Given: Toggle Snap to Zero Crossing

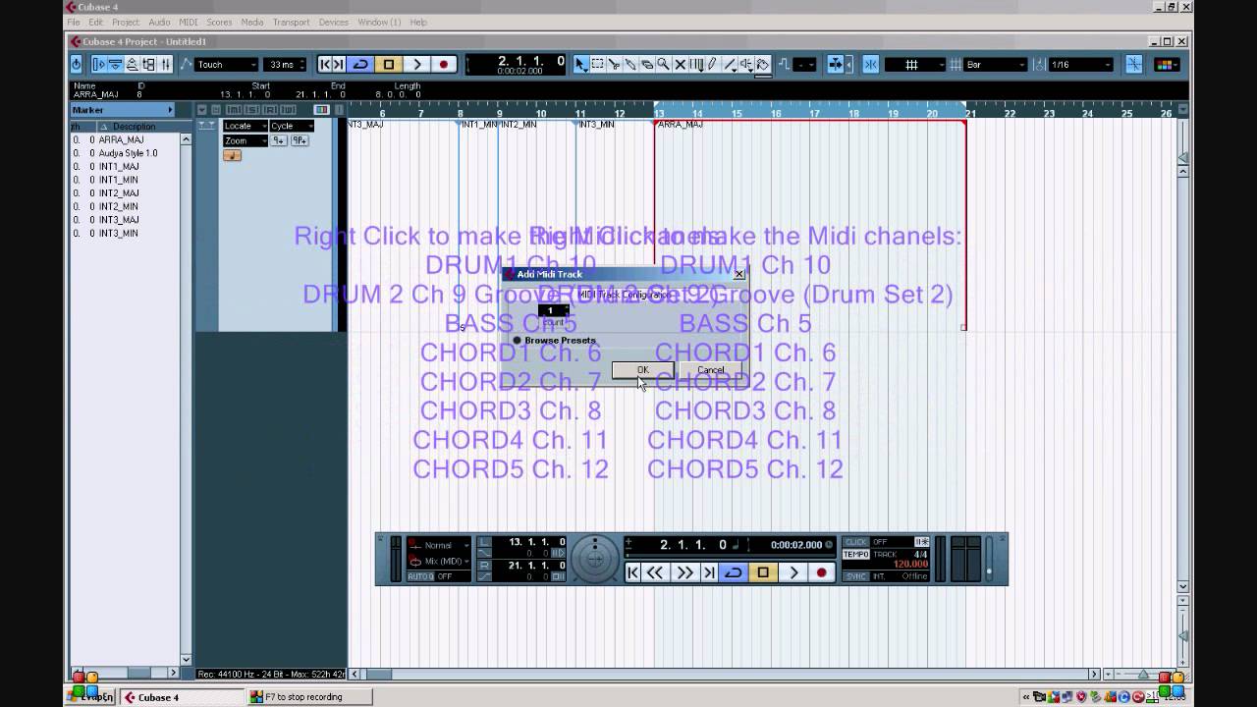Looking at the screenshot, I should point(1134,65).
